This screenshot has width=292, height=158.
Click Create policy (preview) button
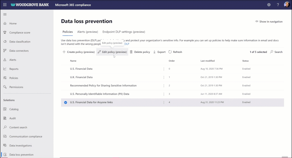(79, 52)
